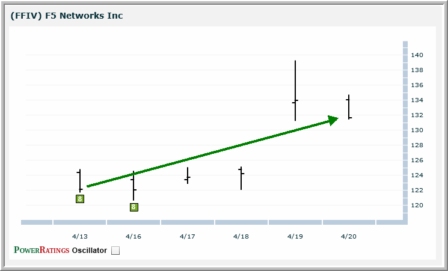Click the green 8 rating badge for 4/13
Image resolution: width=448 pixels, height=271 pixels.
pyautogui.click(x=79, y=199)
